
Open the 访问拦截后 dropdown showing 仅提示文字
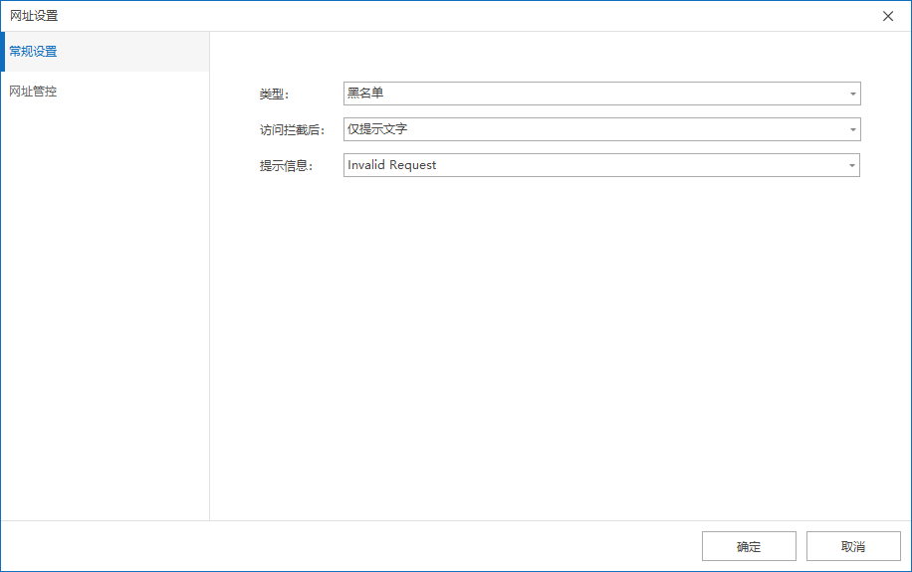click(x=602, y=129)
